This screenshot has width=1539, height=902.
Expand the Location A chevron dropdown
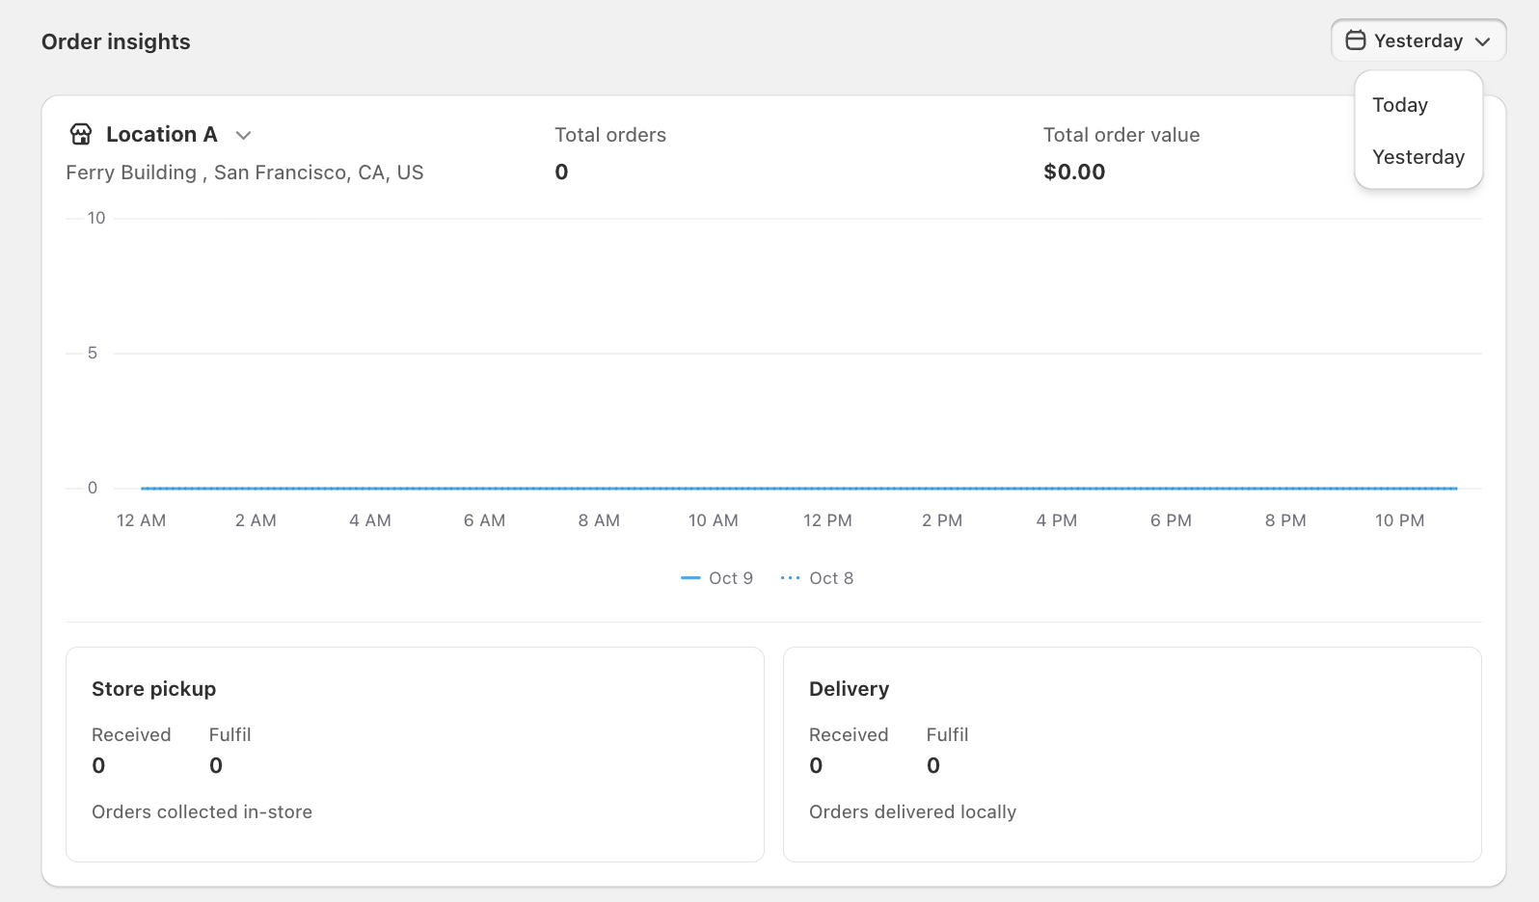pyautogui.click(x=243, y=135)
